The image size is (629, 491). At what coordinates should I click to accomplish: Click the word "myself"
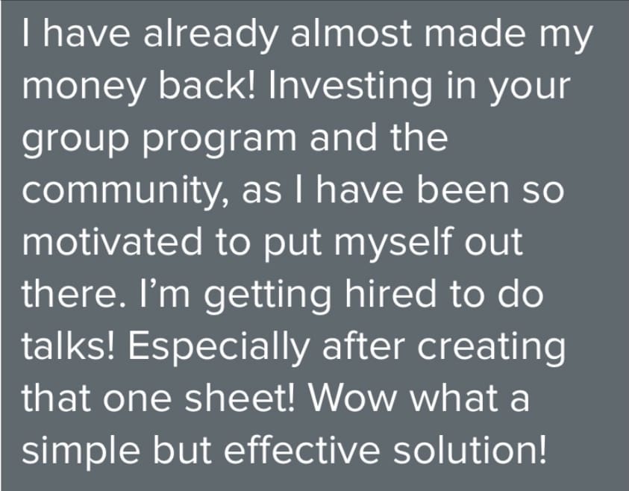pos(393,244)
